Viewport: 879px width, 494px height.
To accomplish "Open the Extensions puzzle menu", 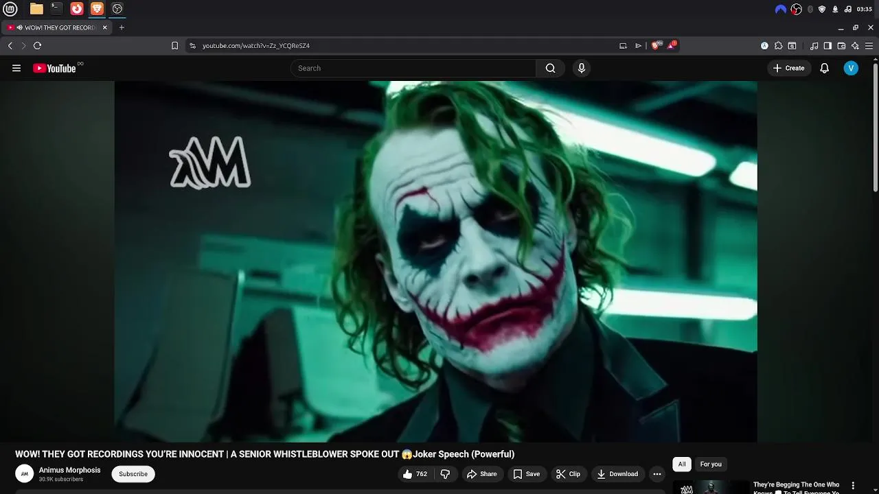I will point(778,45).
